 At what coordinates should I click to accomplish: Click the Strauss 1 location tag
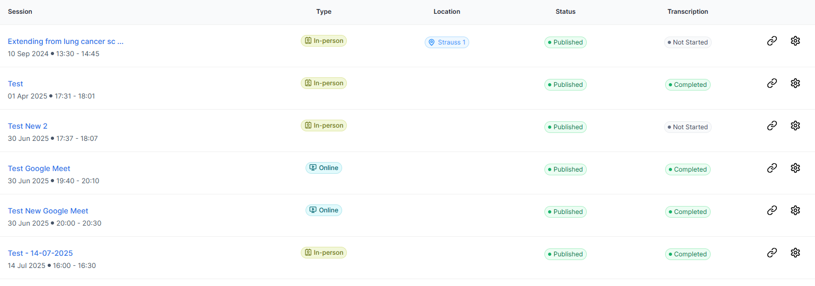(x=447, y=42)
